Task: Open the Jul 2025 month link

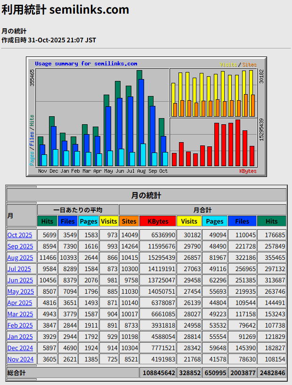Action: 19,269
